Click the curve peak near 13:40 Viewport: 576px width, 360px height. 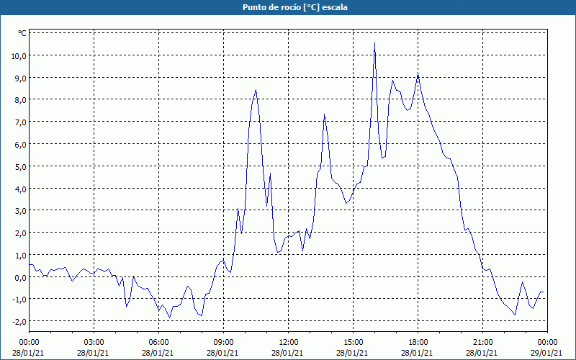tap(325, 114)
